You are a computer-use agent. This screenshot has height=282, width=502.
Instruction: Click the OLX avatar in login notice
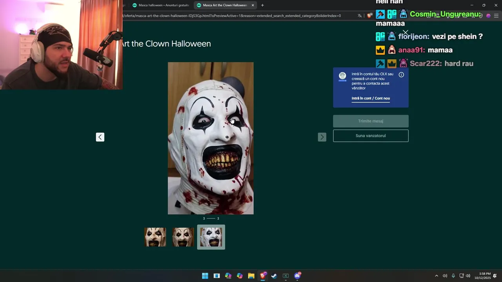pos(342,76)
